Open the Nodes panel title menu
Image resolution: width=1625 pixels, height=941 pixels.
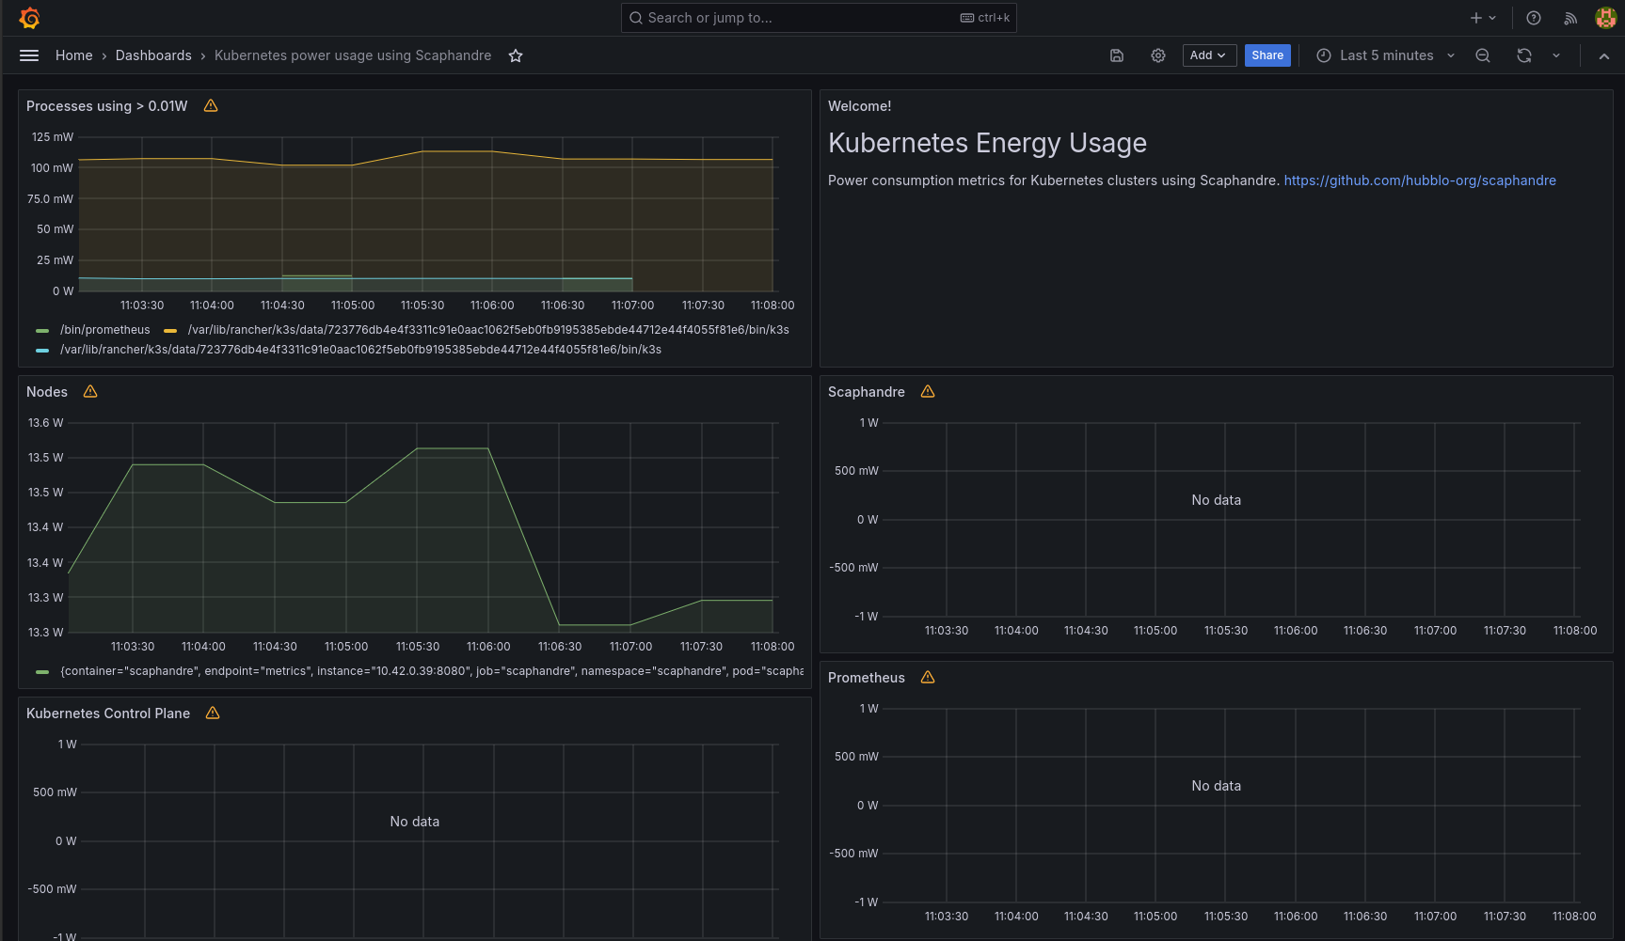(47, 392)
